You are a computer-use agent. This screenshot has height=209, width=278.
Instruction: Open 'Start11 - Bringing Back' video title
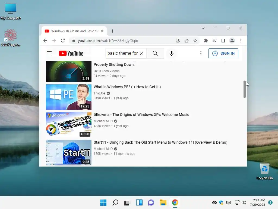pos(160,142)
